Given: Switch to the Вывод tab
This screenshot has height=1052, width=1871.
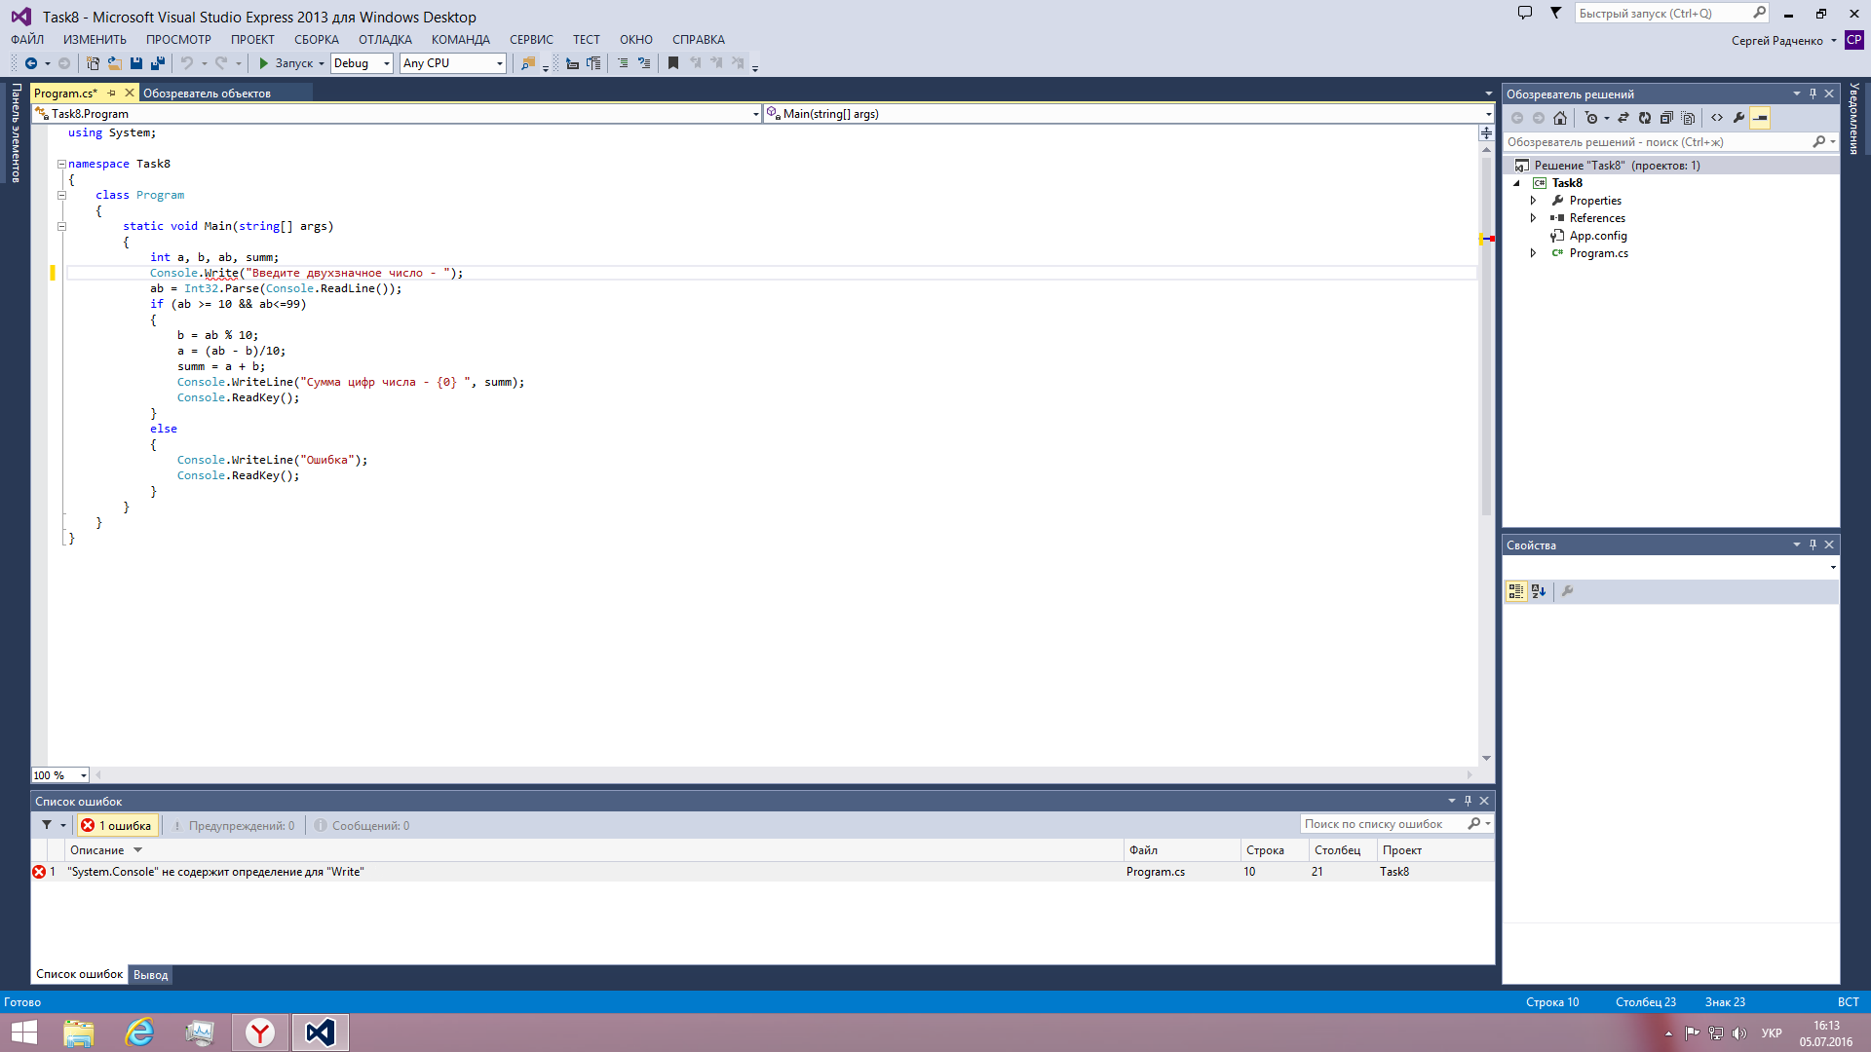Looking at the screenshot, I should (x=150, y=975).
